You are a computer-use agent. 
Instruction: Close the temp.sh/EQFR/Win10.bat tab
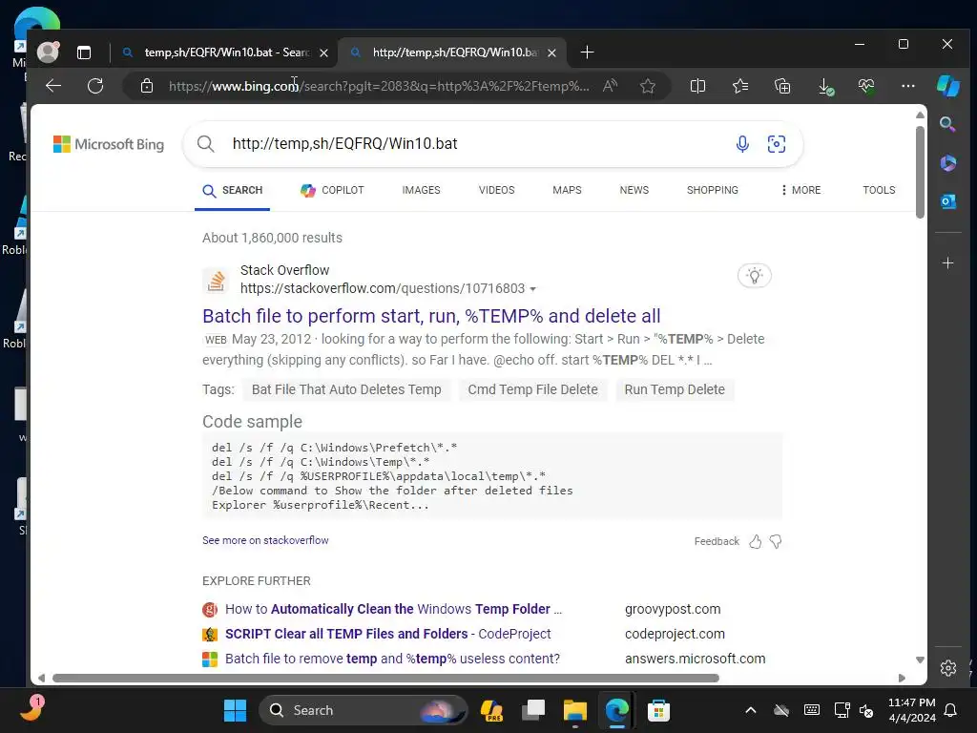pyautogui.click(x=324, y=53)
